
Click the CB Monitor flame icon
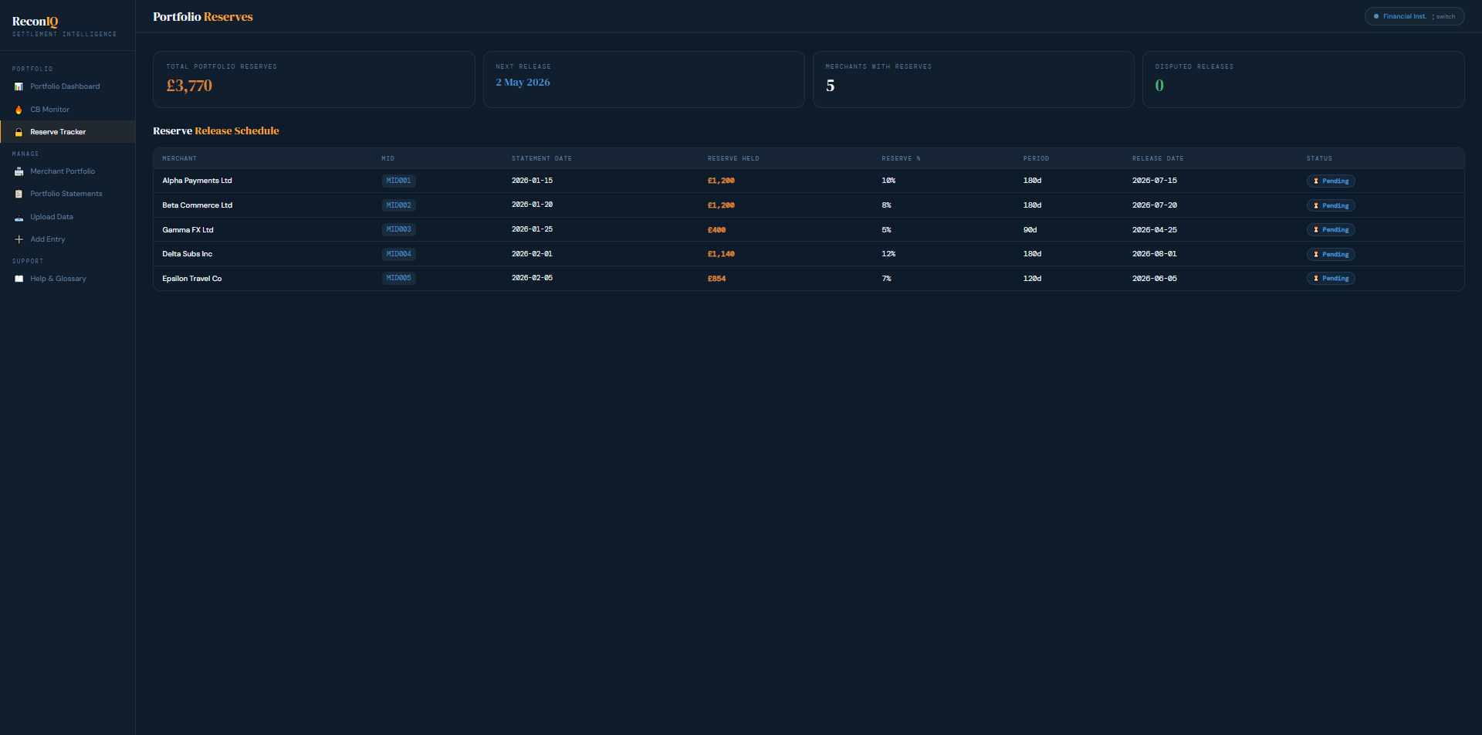[19, 110]
